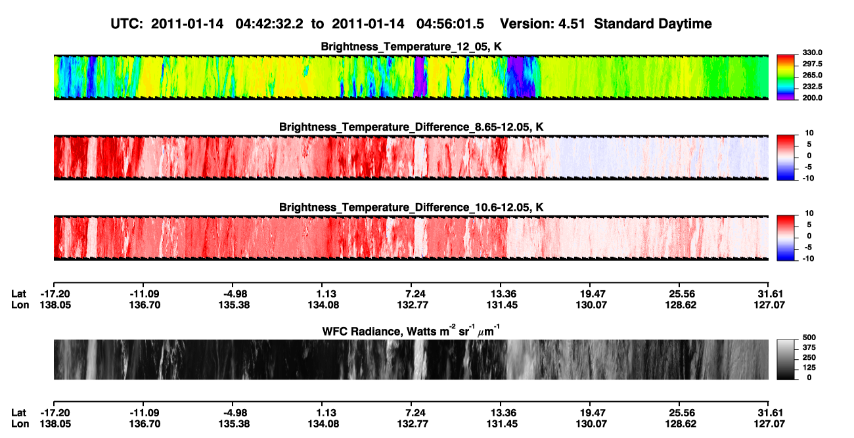Click the 330.0 colorbar label

813,53
